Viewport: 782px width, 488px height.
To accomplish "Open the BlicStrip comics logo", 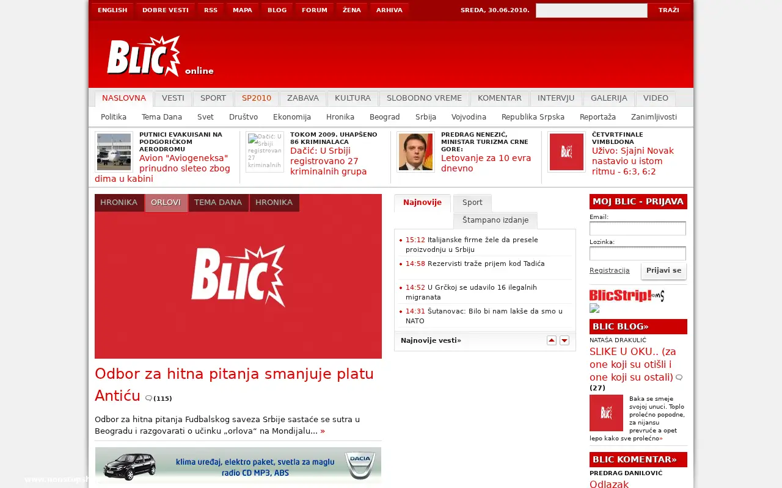I will tap(627, 296).
